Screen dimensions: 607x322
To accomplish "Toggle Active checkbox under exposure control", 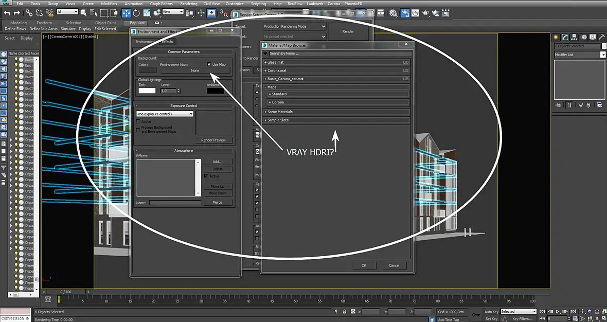I will tap(138, 122).
